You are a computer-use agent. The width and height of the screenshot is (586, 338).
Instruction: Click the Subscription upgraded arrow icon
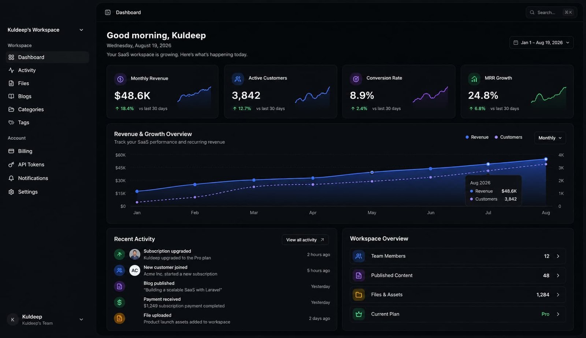pyautogui.click(x=119, y=254)
